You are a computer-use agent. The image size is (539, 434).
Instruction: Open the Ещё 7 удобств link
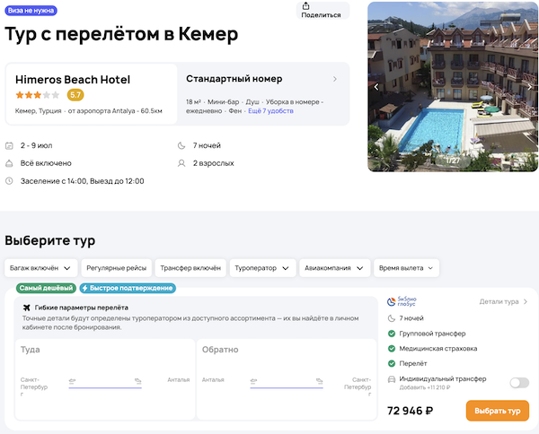click(270, 111)
